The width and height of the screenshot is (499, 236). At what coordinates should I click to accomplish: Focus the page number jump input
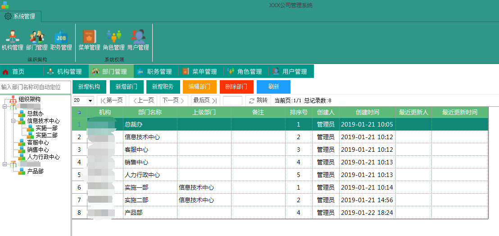pyautogui.click(x=233, y=100)
